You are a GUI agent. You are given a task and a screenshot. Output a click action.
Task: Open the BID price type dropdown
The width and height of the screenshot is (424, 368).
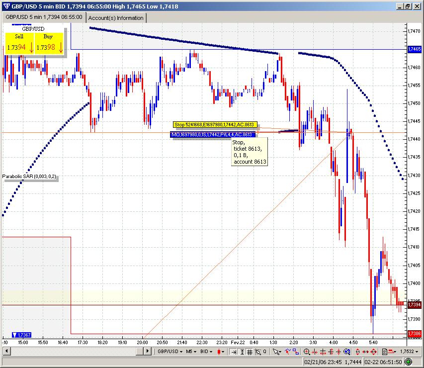pyautogui.click(x=206, y=352)
